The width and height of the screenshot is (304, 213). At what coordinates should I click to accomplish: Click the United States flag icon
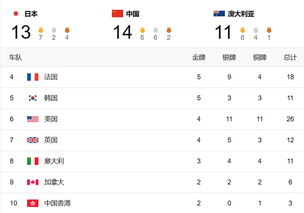click(x=32, y=119)
